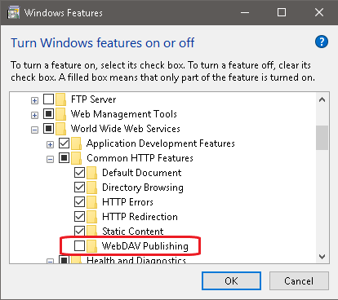Select the Application Development Features label
338x300 pixels.
[161, 143]
